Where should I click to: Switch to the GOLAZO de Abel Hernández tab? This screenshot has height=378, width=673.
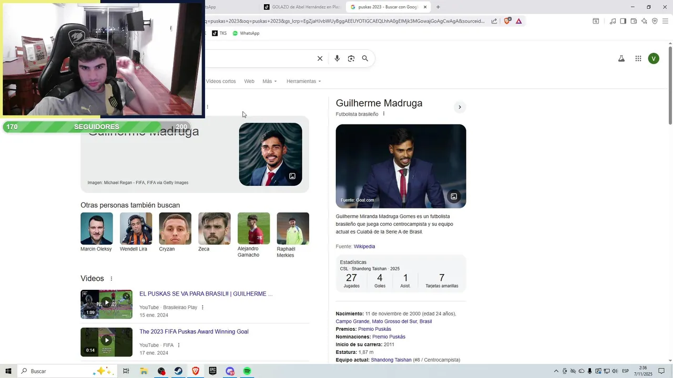(x=302, y=7)
